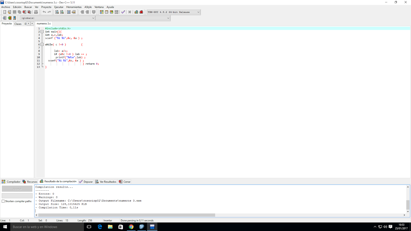Start debugging with the checkmark icon
This screenshot has height=231, width=411.
123,12
